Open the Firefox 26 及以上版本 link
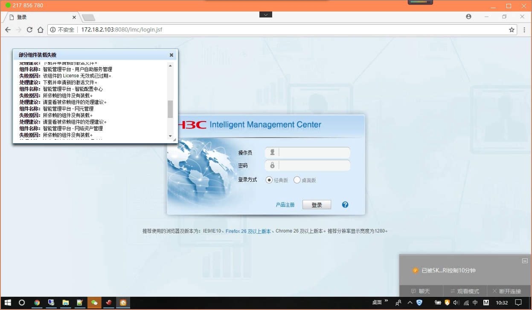The image size is (532, 310). [x=248, y=231]
